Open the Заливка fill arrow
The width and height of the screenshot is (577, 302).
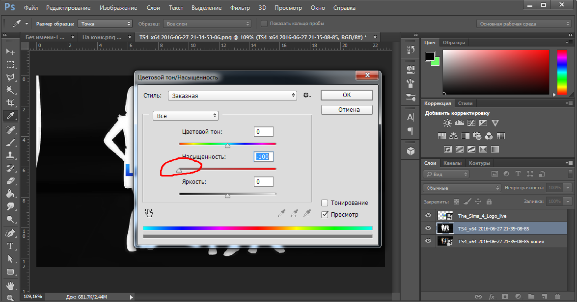568,201
